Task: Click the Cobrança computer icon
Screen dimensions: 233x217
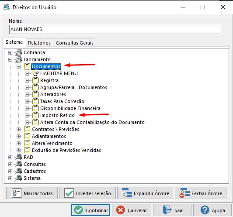Action: click(x=19, y=52)
